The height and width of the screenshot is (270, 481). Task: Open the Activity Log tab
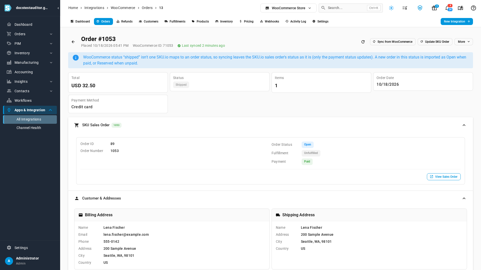click(296, 21)
